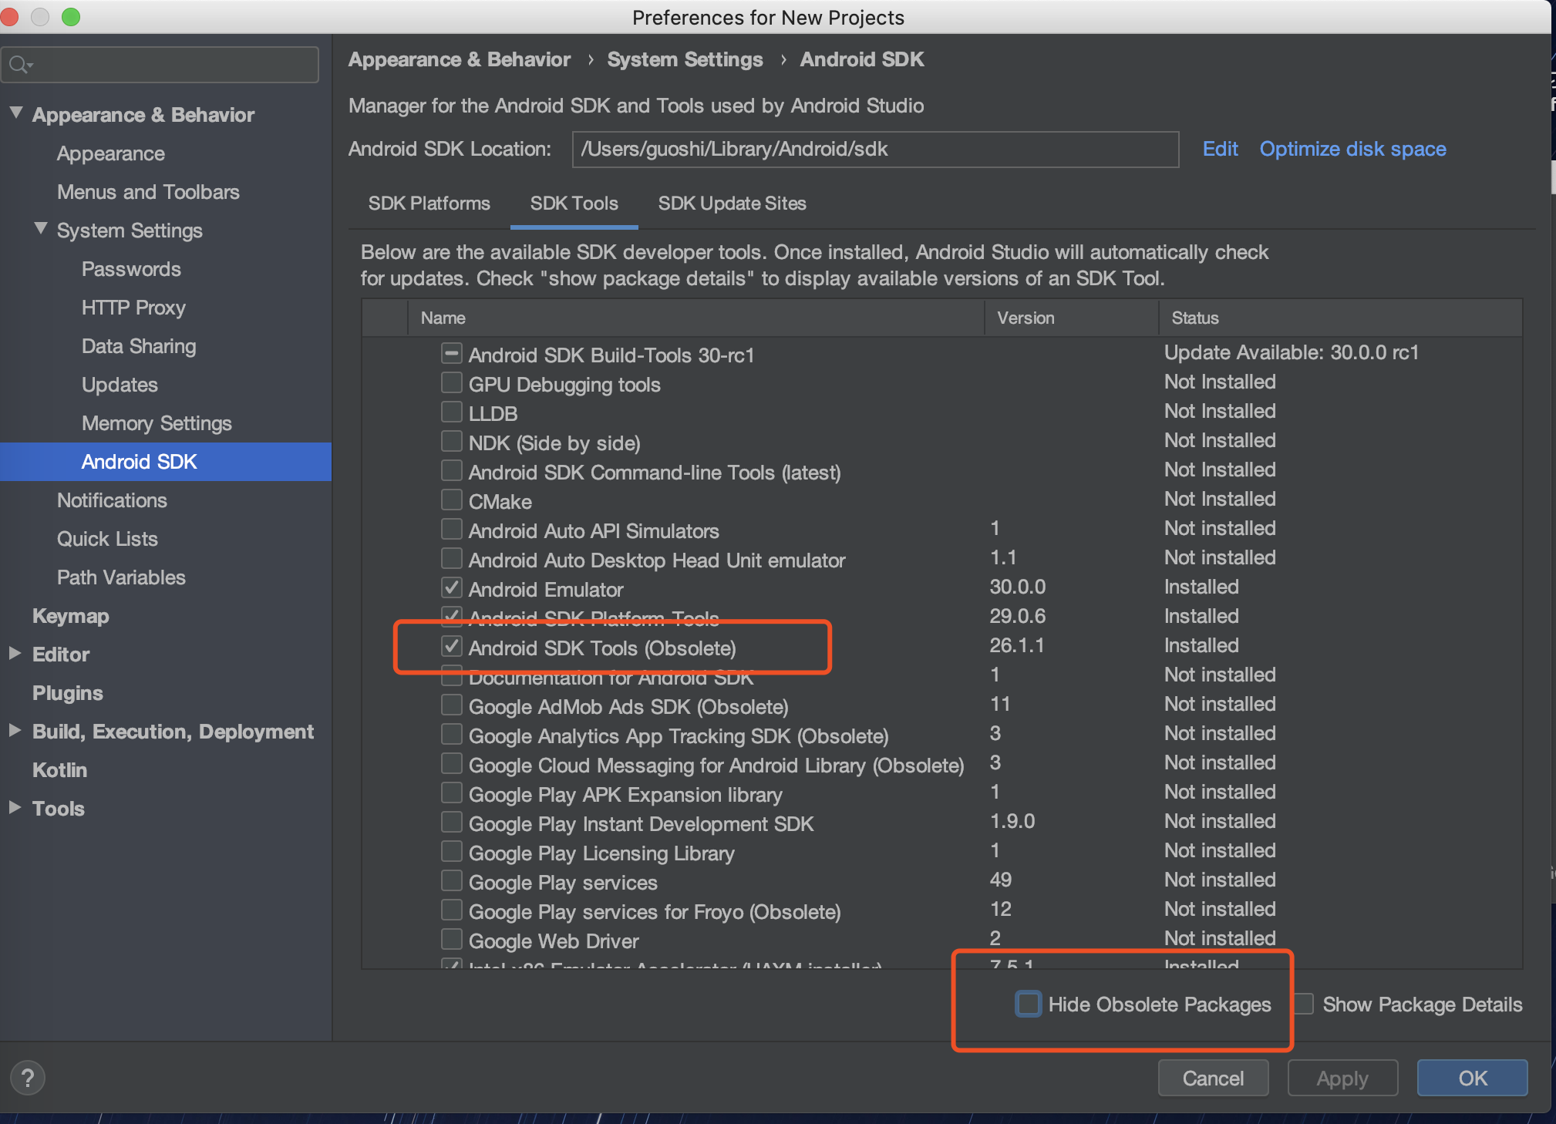The width and height of the screenshot is (1556, 1124).
Task: Uncheck Android Emulator package
Action: [x=452, y=588]
